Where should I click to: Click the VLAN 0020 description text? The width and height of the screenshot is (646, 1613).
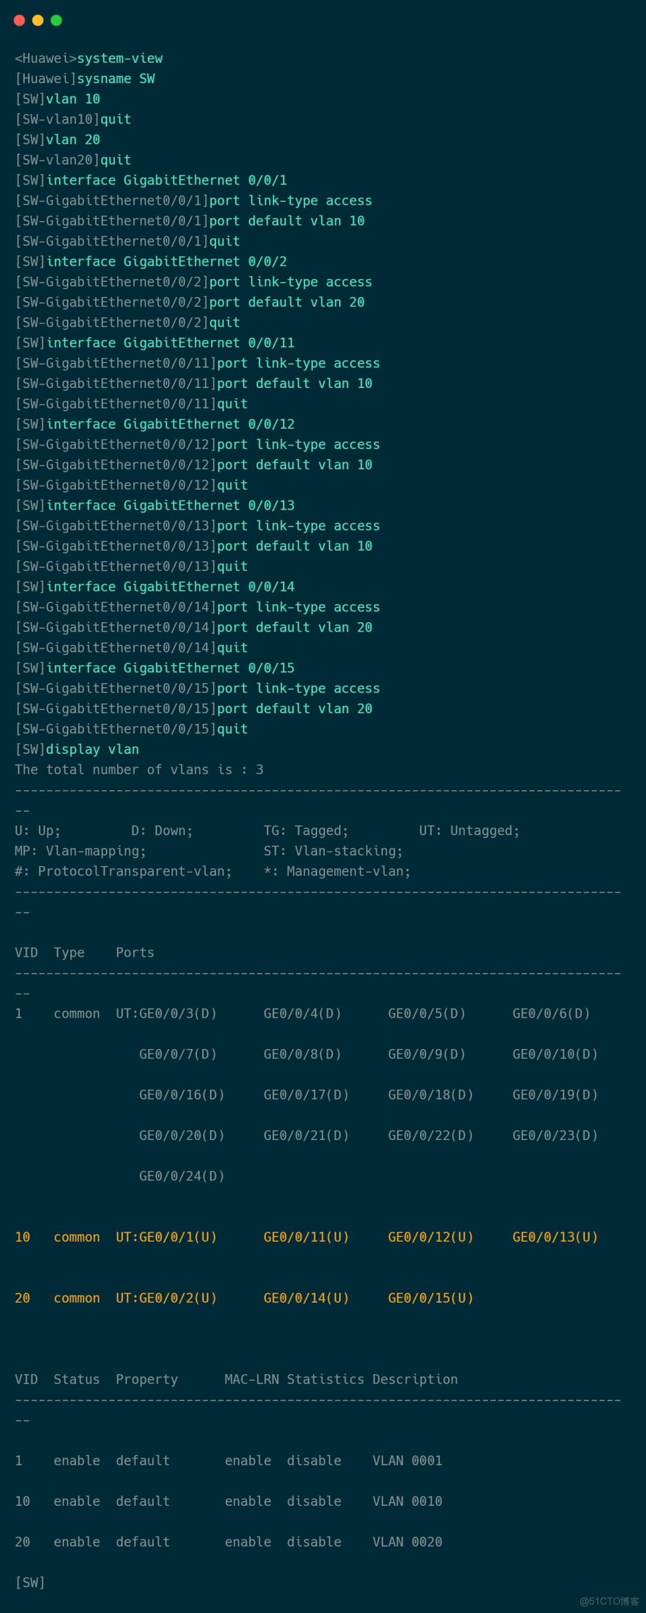click(407, 1542)
